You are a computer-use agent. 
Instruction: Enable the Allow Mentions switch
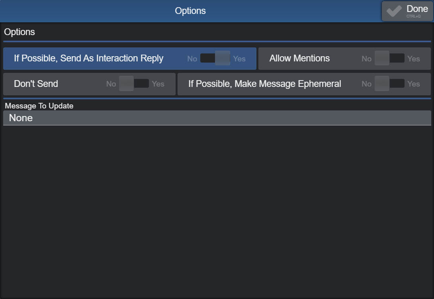pyautogui.click(x=389, y=59)
